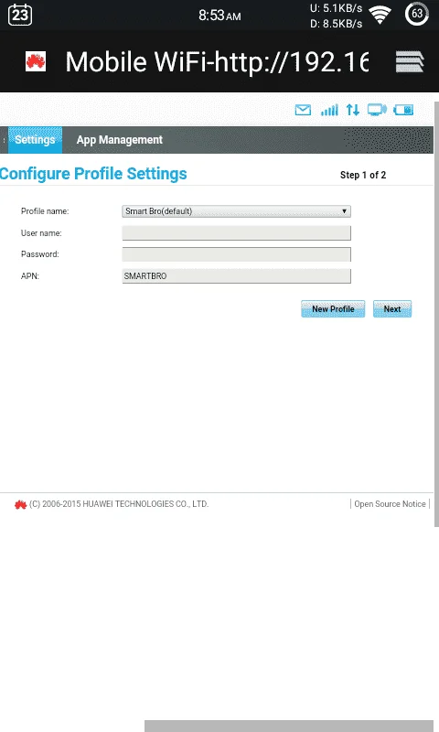Click the horizontal scrollbar at bottom

(289, 726)
